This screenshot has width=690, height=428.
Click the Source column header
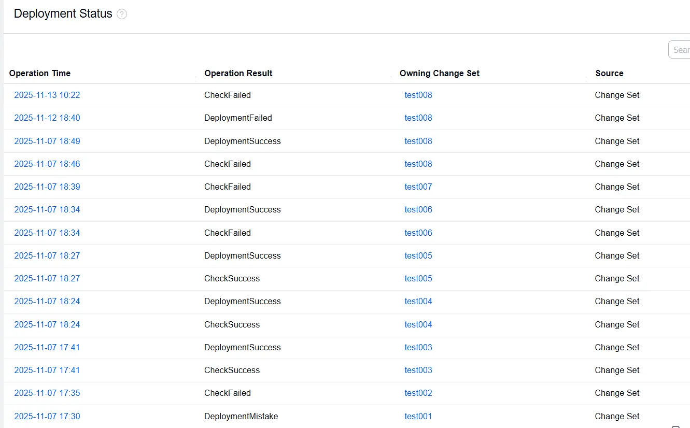pyautogui.click(x=610, y=73)
